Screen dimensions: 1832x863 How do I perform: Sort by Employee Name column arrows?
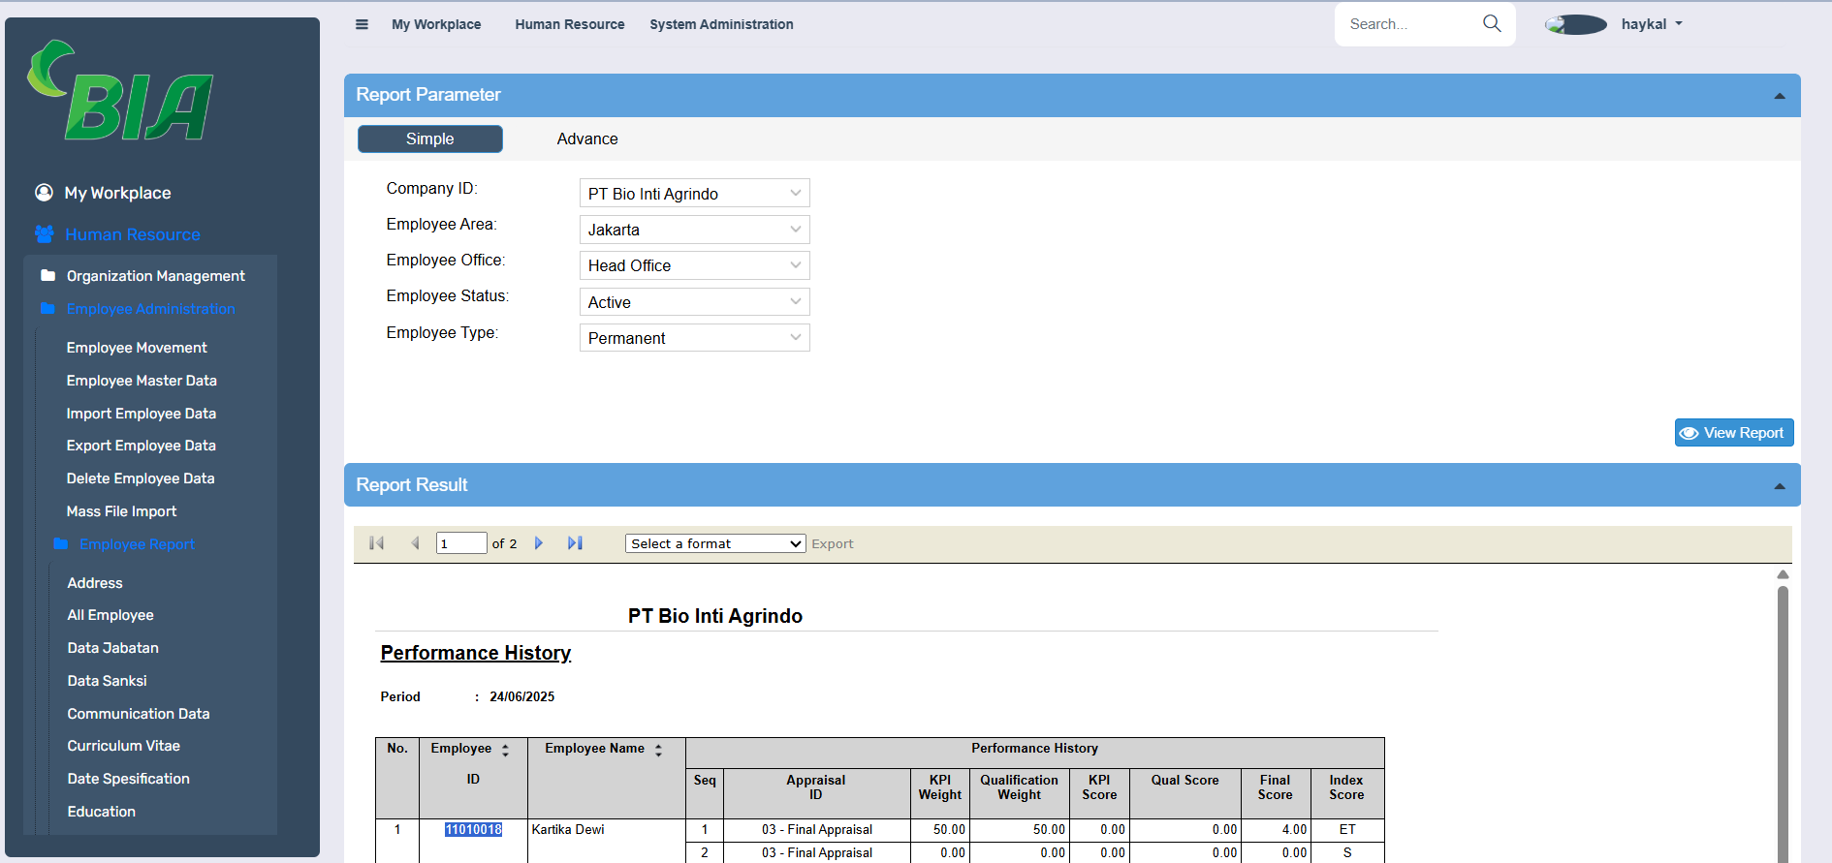click(x=658, y=750)
